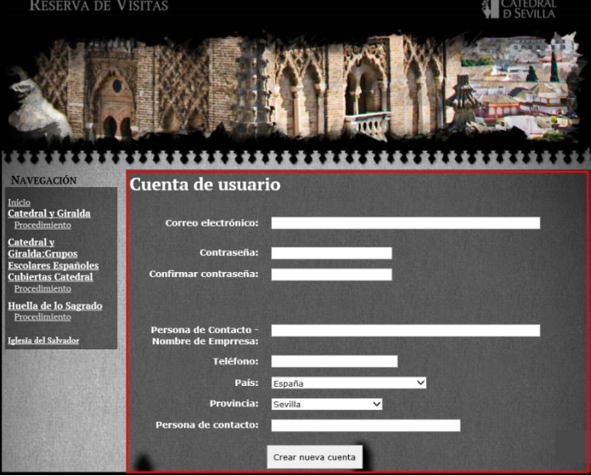Open Procedimiento under Catedral y Giralda
The height and width of the screenshot is (476, 591).
42,224
